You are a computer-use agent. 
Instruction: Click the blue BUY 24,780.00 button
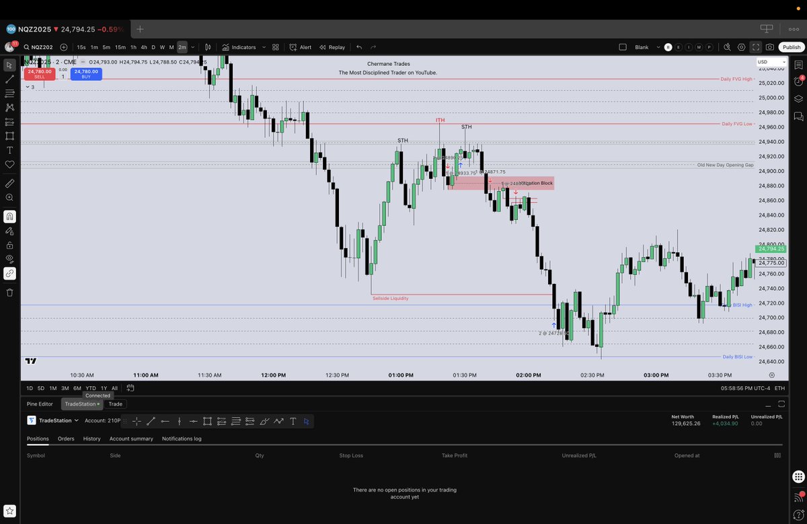click(86, 74)
